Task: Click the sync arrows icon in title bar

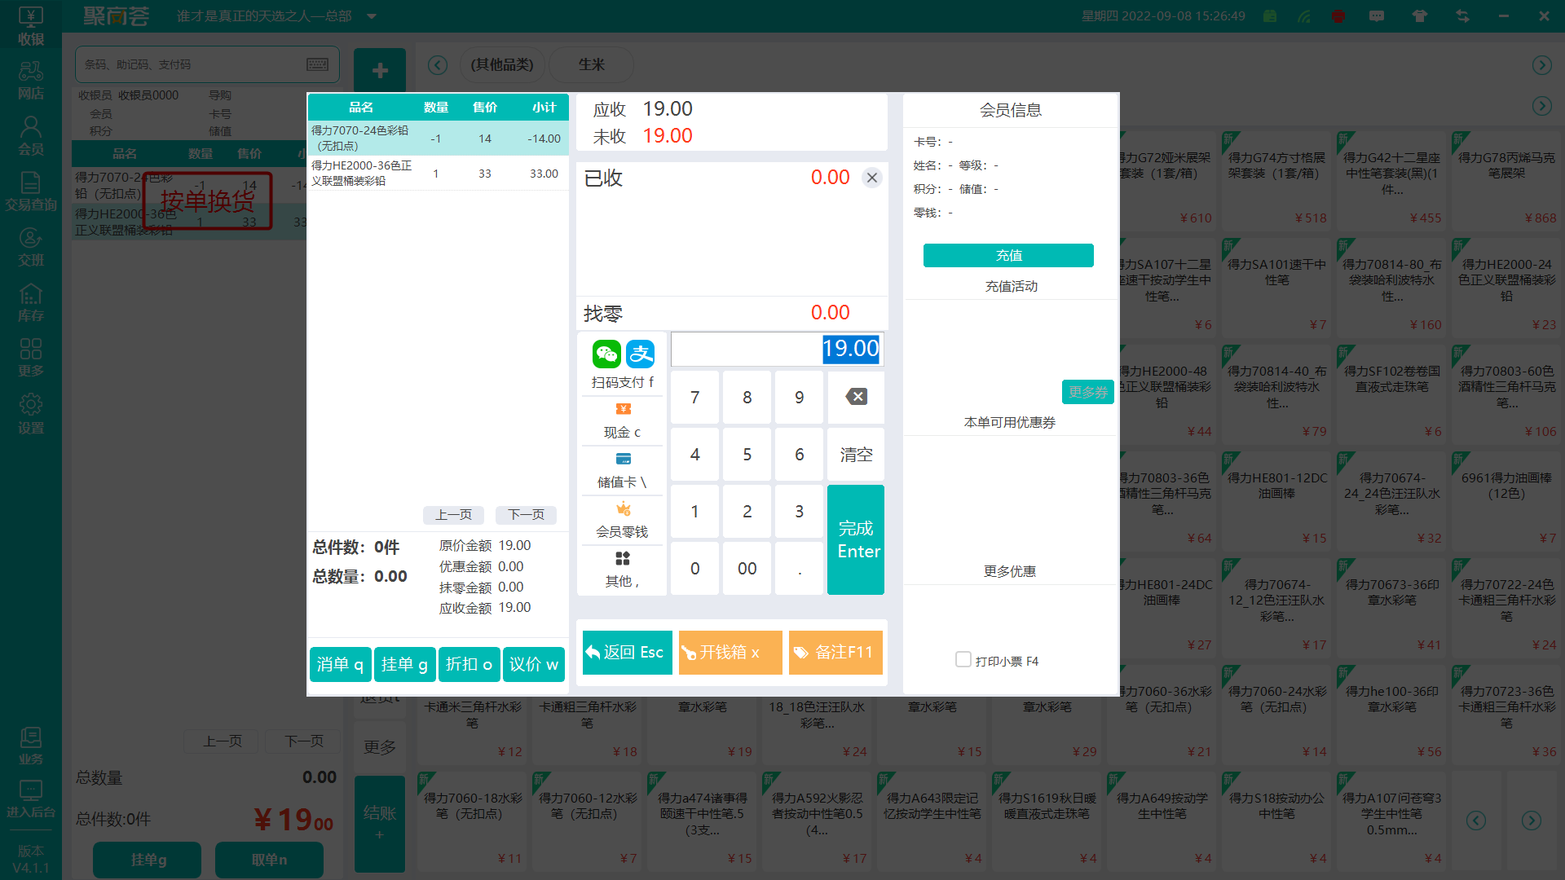Action: tap(1462, 15)
